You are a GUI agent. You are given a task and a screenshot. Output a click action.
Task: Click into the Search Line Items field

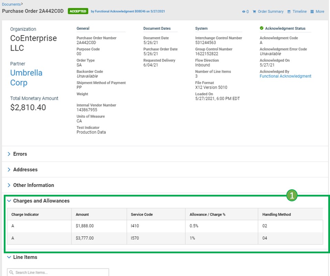[x=58, y=272]
